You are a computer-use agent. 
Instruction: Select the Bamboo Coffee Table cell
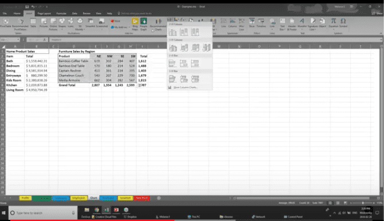[74, 61]
